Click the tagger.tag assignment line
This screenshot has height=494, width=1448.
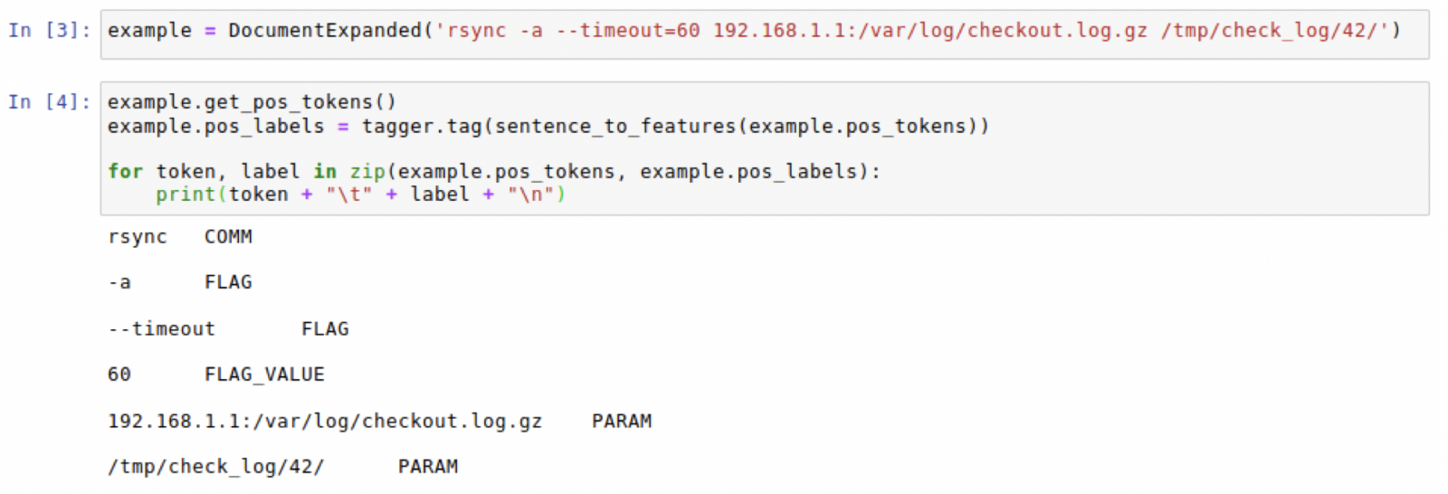(548, 126)
